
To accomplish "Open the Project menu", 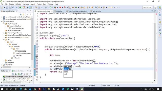I will click(x=39, y=4).
